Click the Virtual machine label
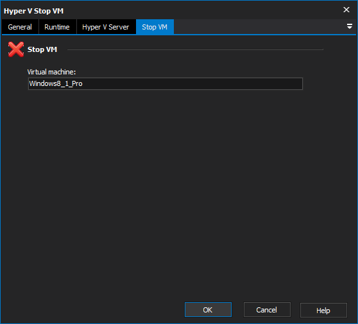This screenshot has width=358, height=324. [51, 72]
